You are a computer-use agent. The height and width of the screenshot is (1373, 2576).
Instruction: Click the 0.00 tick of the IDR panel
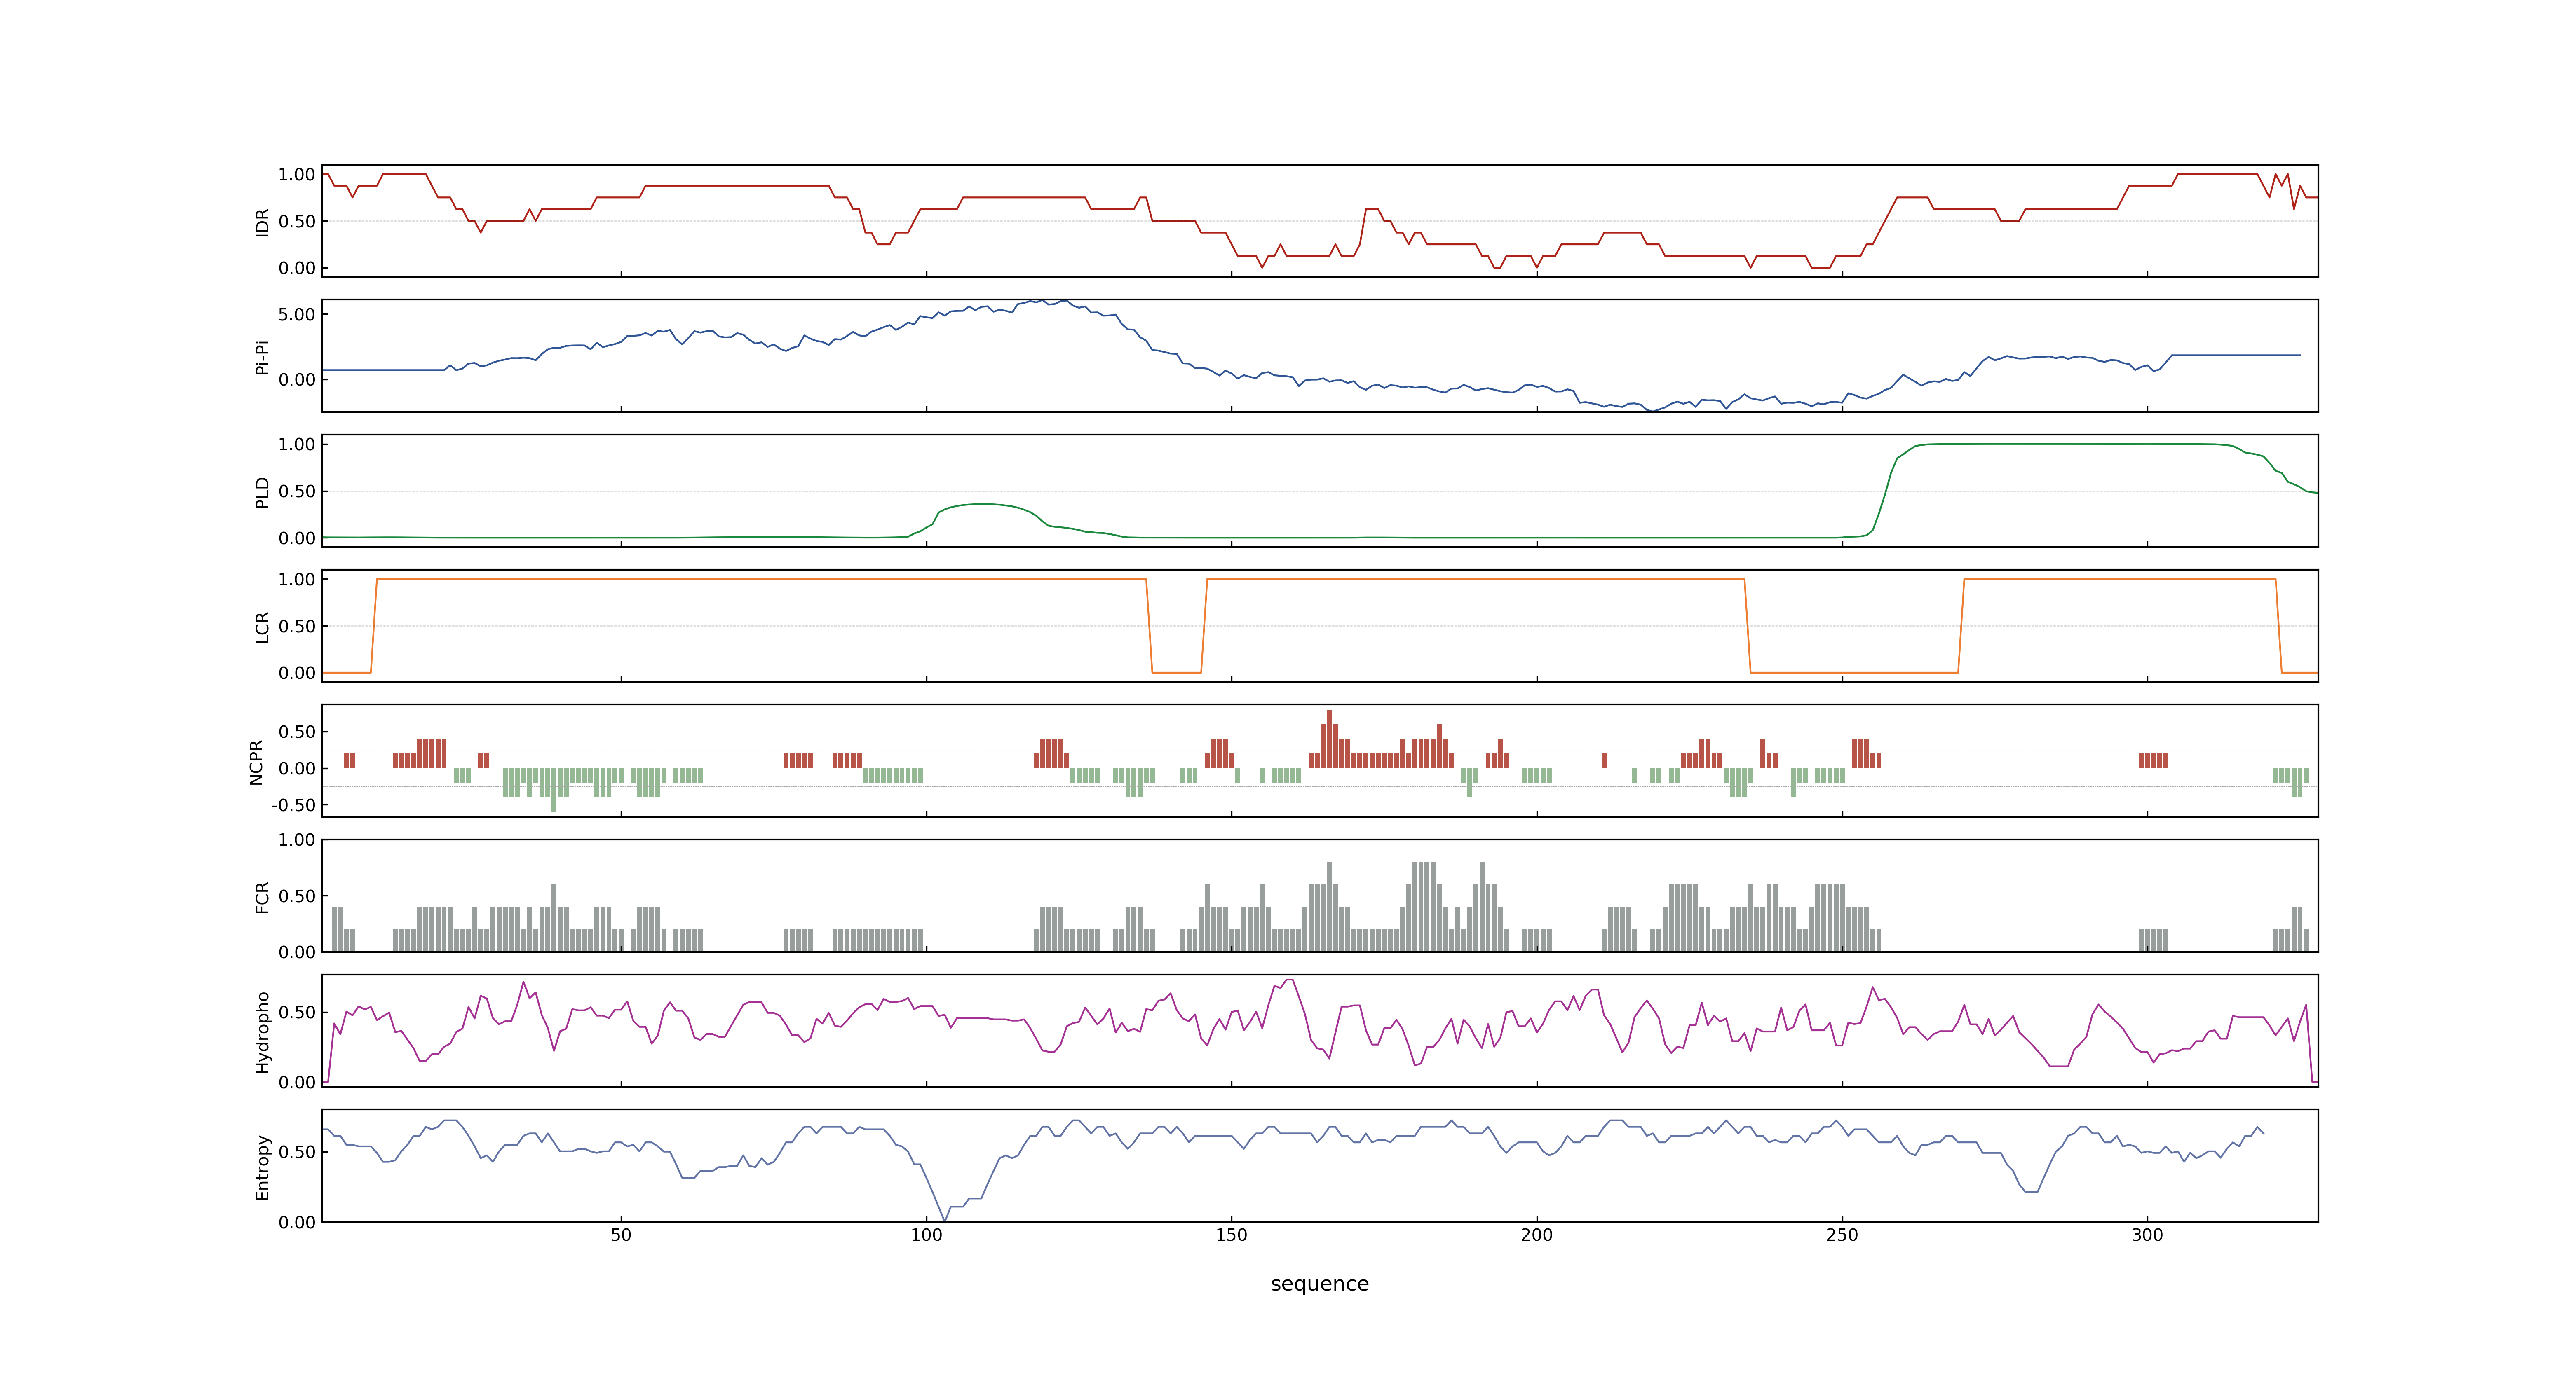(x=297, y=268)
